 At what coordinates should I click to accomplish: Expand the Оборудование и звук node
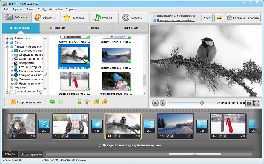point(12,55)
